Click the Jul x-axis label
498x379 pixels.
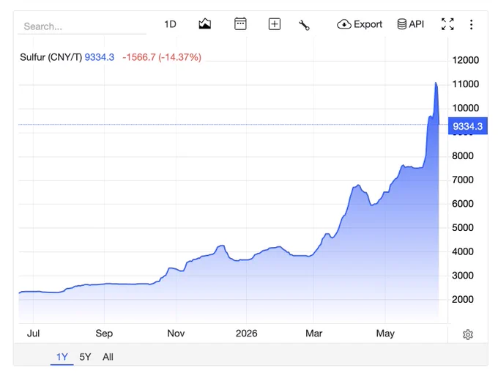point(33,334)
